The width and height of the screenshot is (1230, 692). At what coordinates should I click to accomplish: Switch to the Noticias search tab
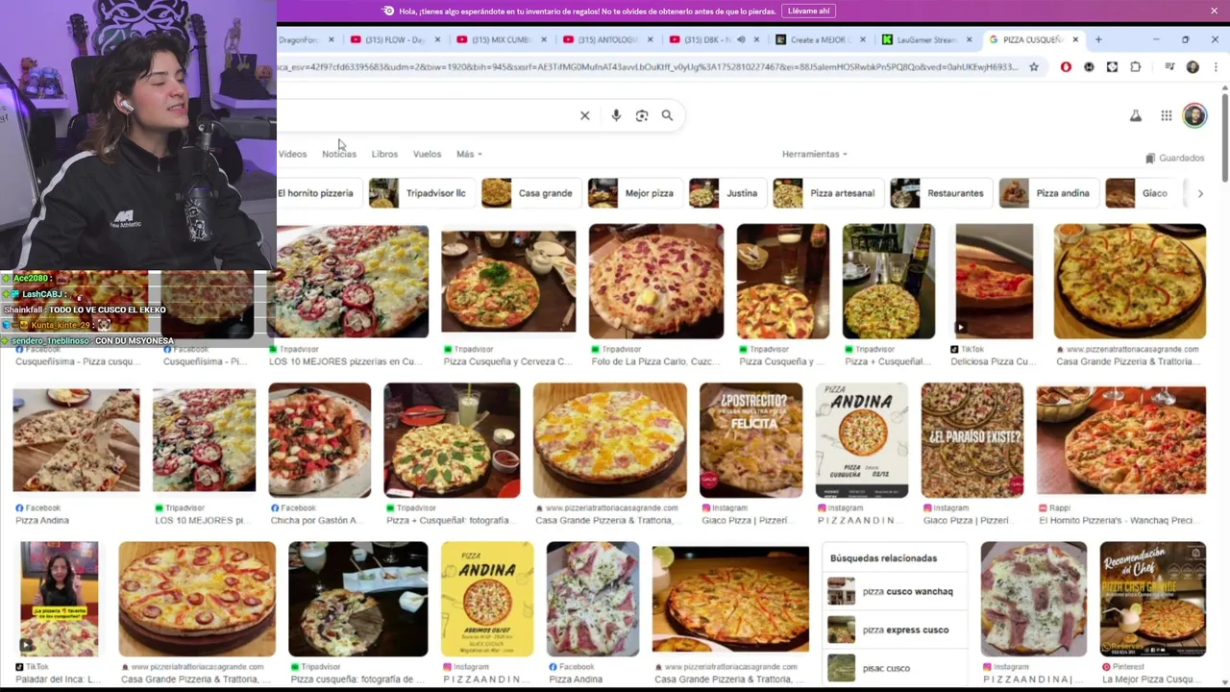point(339,154)
